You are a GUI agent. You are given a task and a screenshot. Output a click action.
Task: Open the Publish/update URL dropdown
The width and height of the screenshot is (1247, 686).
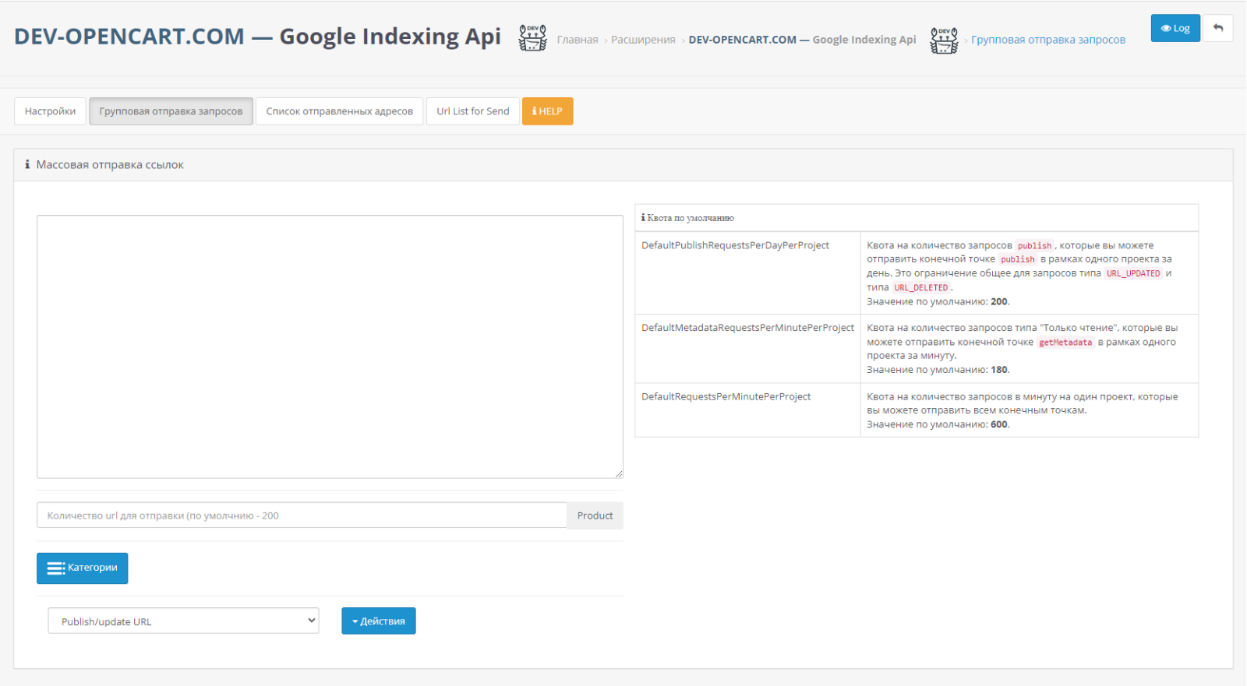pos(183,621)
